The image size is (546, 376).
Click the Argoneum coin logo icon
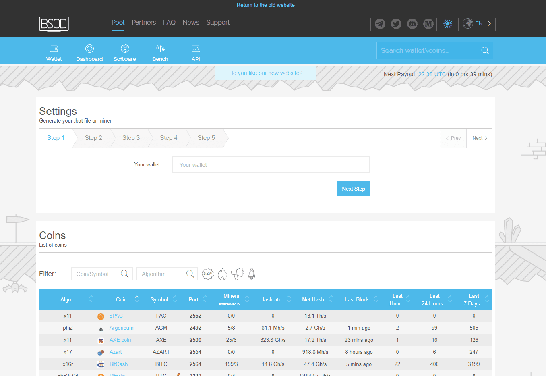(x=101, y=328)
